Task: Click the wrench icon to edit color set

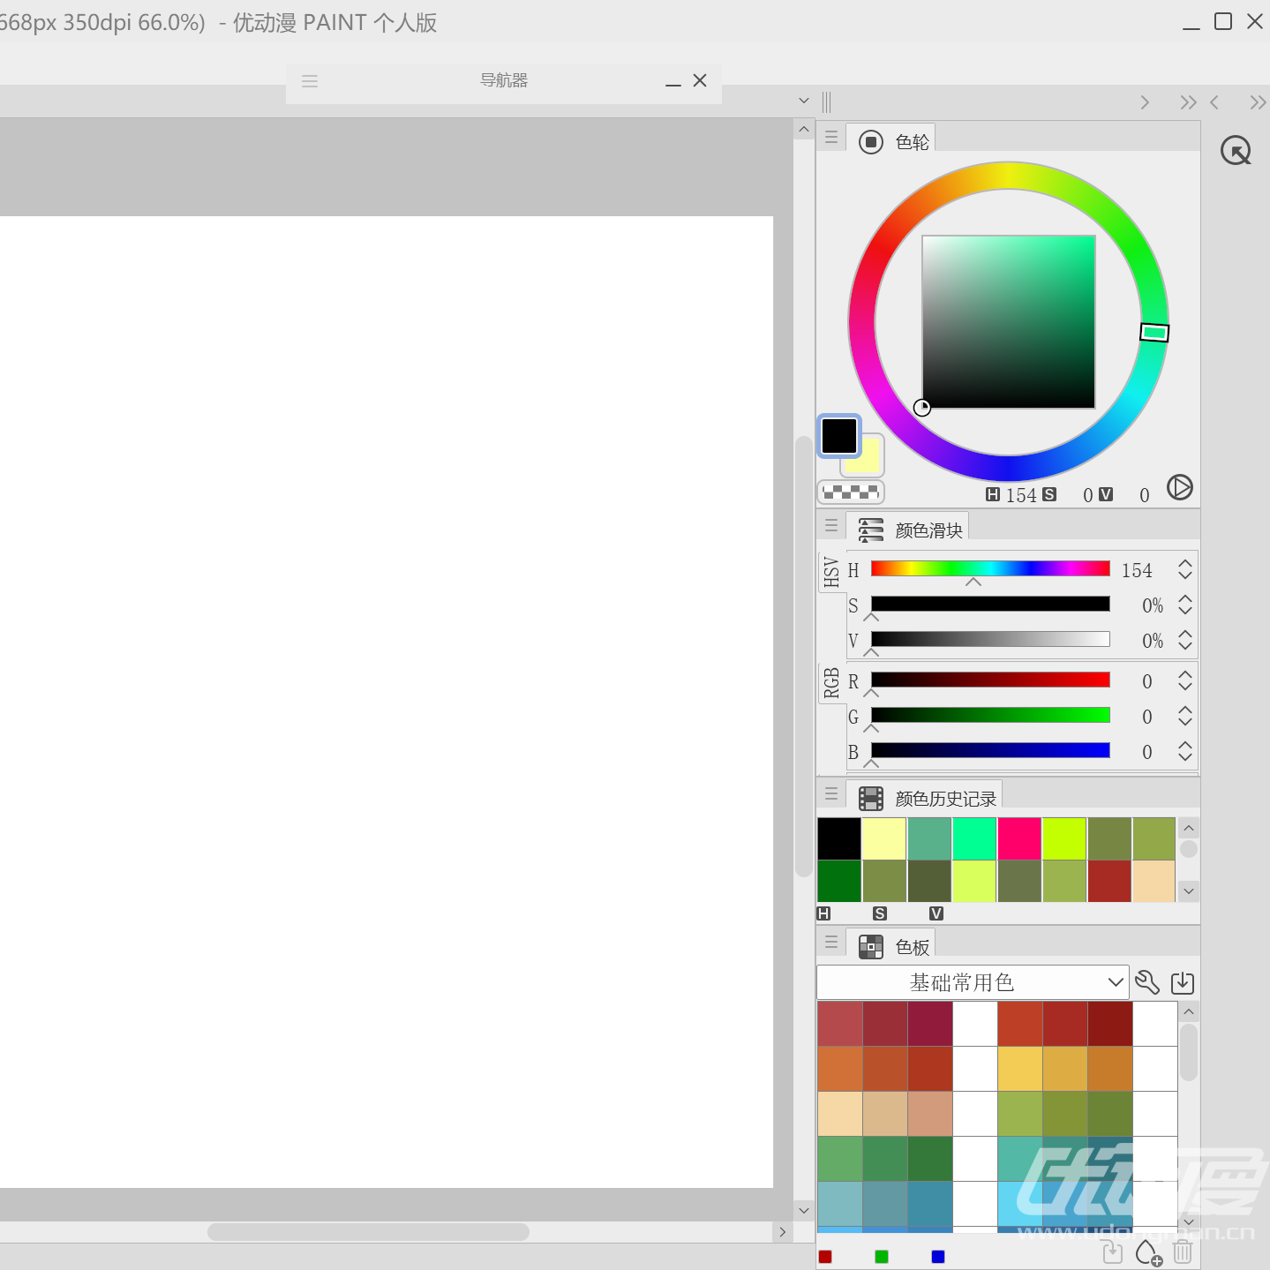Action: coord(1147,982)
